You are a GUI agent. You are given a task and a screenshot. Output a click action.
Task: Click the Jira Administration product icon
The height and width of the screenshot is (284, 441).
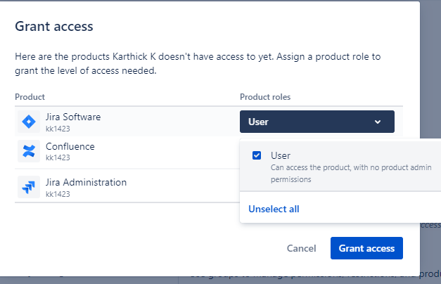click(28, 187)
